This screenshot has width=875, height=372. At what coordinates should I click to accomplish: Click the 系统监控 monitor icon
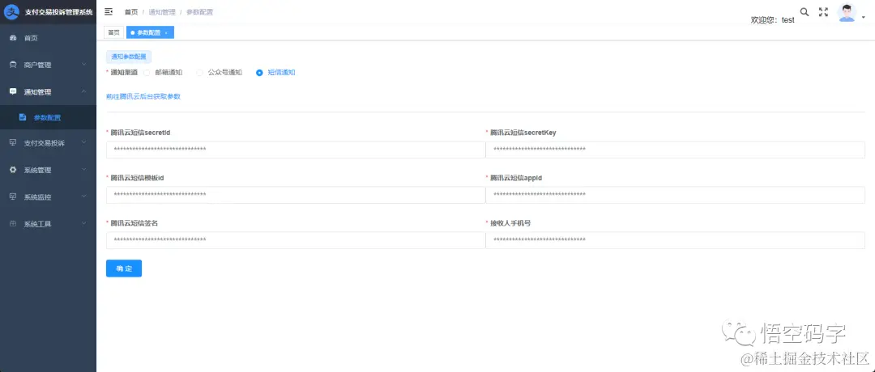pyautogui.click(x=14, y=197)
